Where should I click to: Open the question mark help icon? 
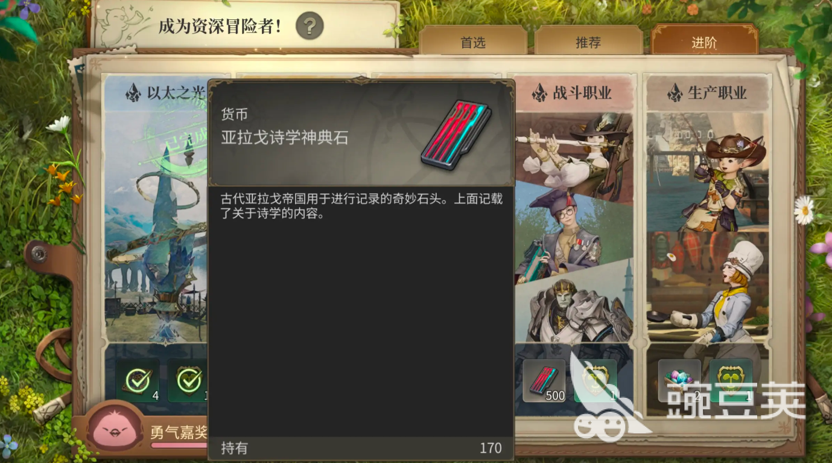(310, 26)
